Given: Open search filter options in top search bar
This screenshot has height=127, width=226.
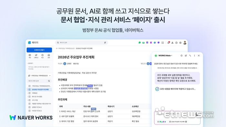Looking at the screenshot, I should pos(105,43).
